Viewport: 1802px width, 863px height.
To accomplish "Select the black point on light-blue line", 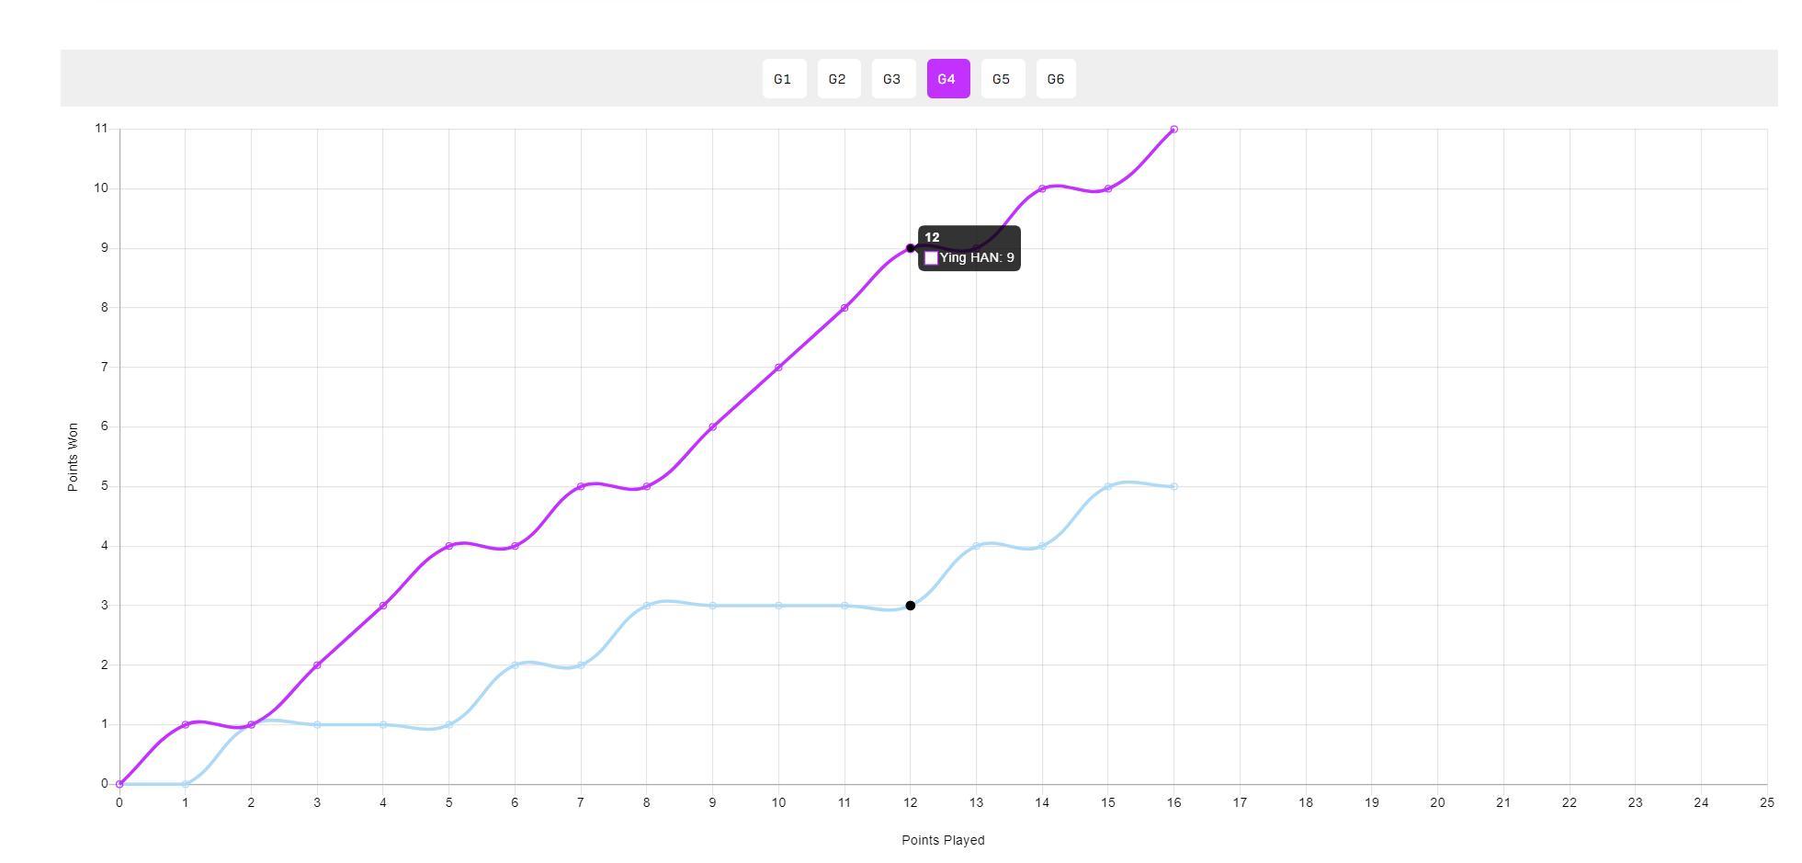I will click(911, 606).
